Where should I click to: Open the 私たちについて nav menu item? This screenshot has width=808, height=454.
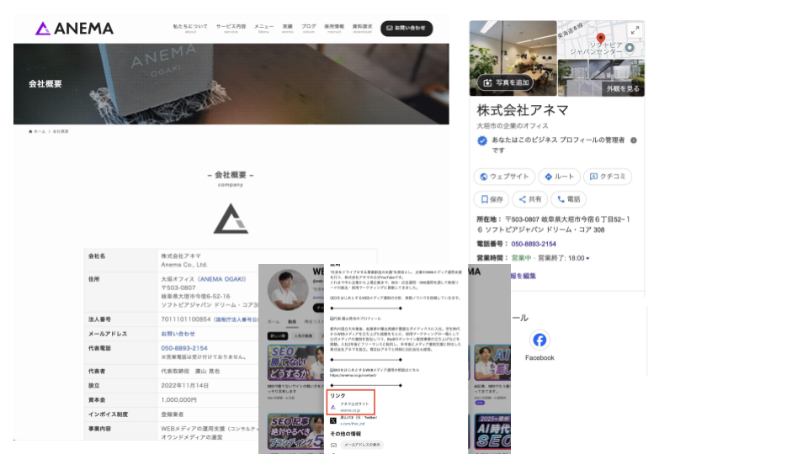[190, 28]
